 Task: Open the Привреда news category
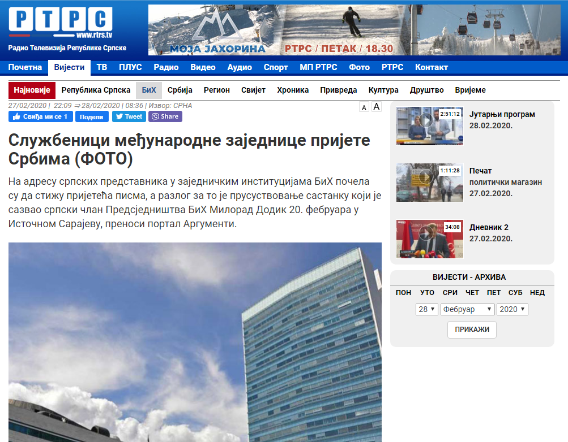(x=338, y=90)
